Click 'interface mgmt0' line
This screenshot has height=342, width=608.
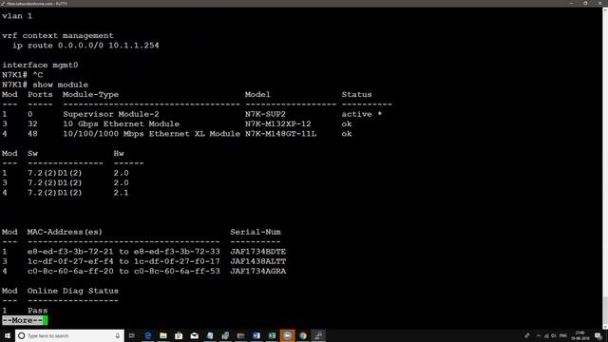[x=40, y=65]
